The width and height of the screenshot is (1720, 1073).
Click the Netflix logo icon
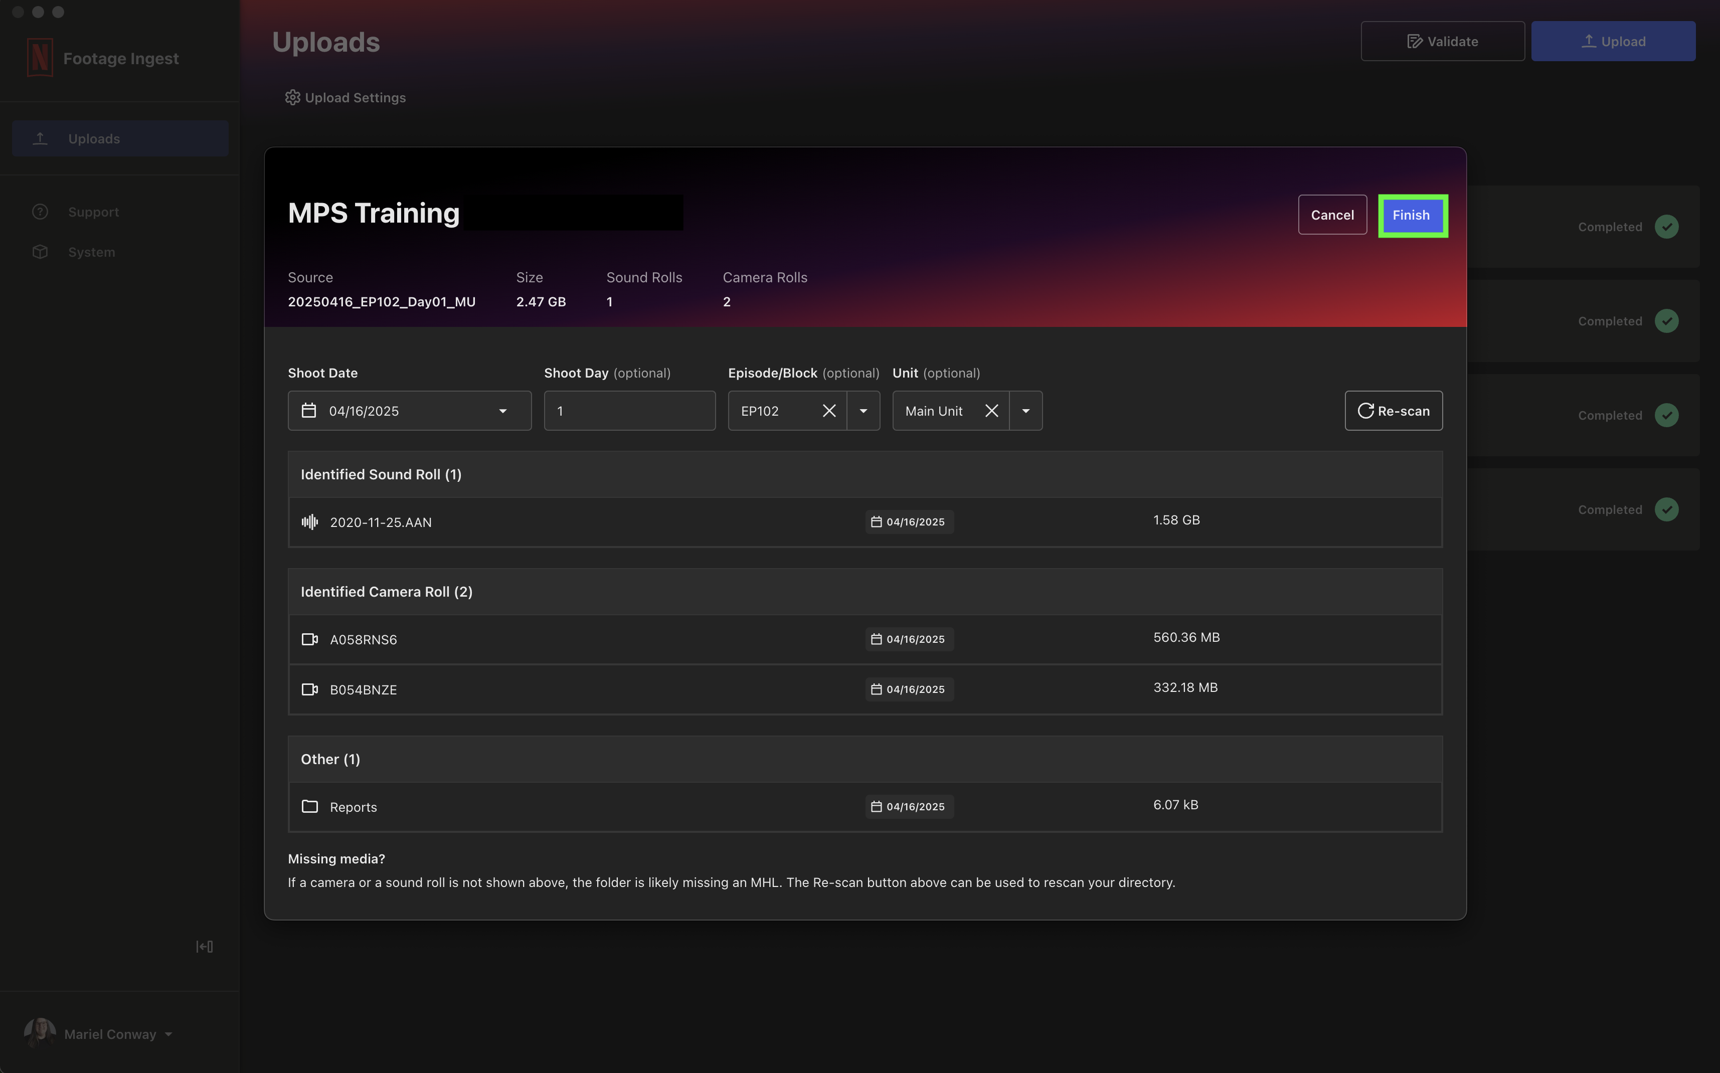point(40,58)
